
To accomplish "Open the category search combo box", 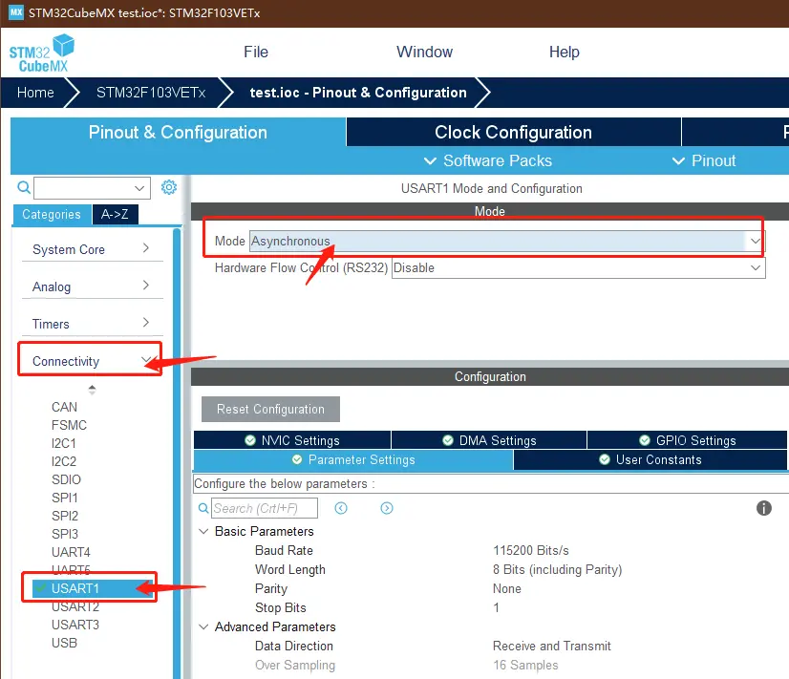I will (92, 188).
